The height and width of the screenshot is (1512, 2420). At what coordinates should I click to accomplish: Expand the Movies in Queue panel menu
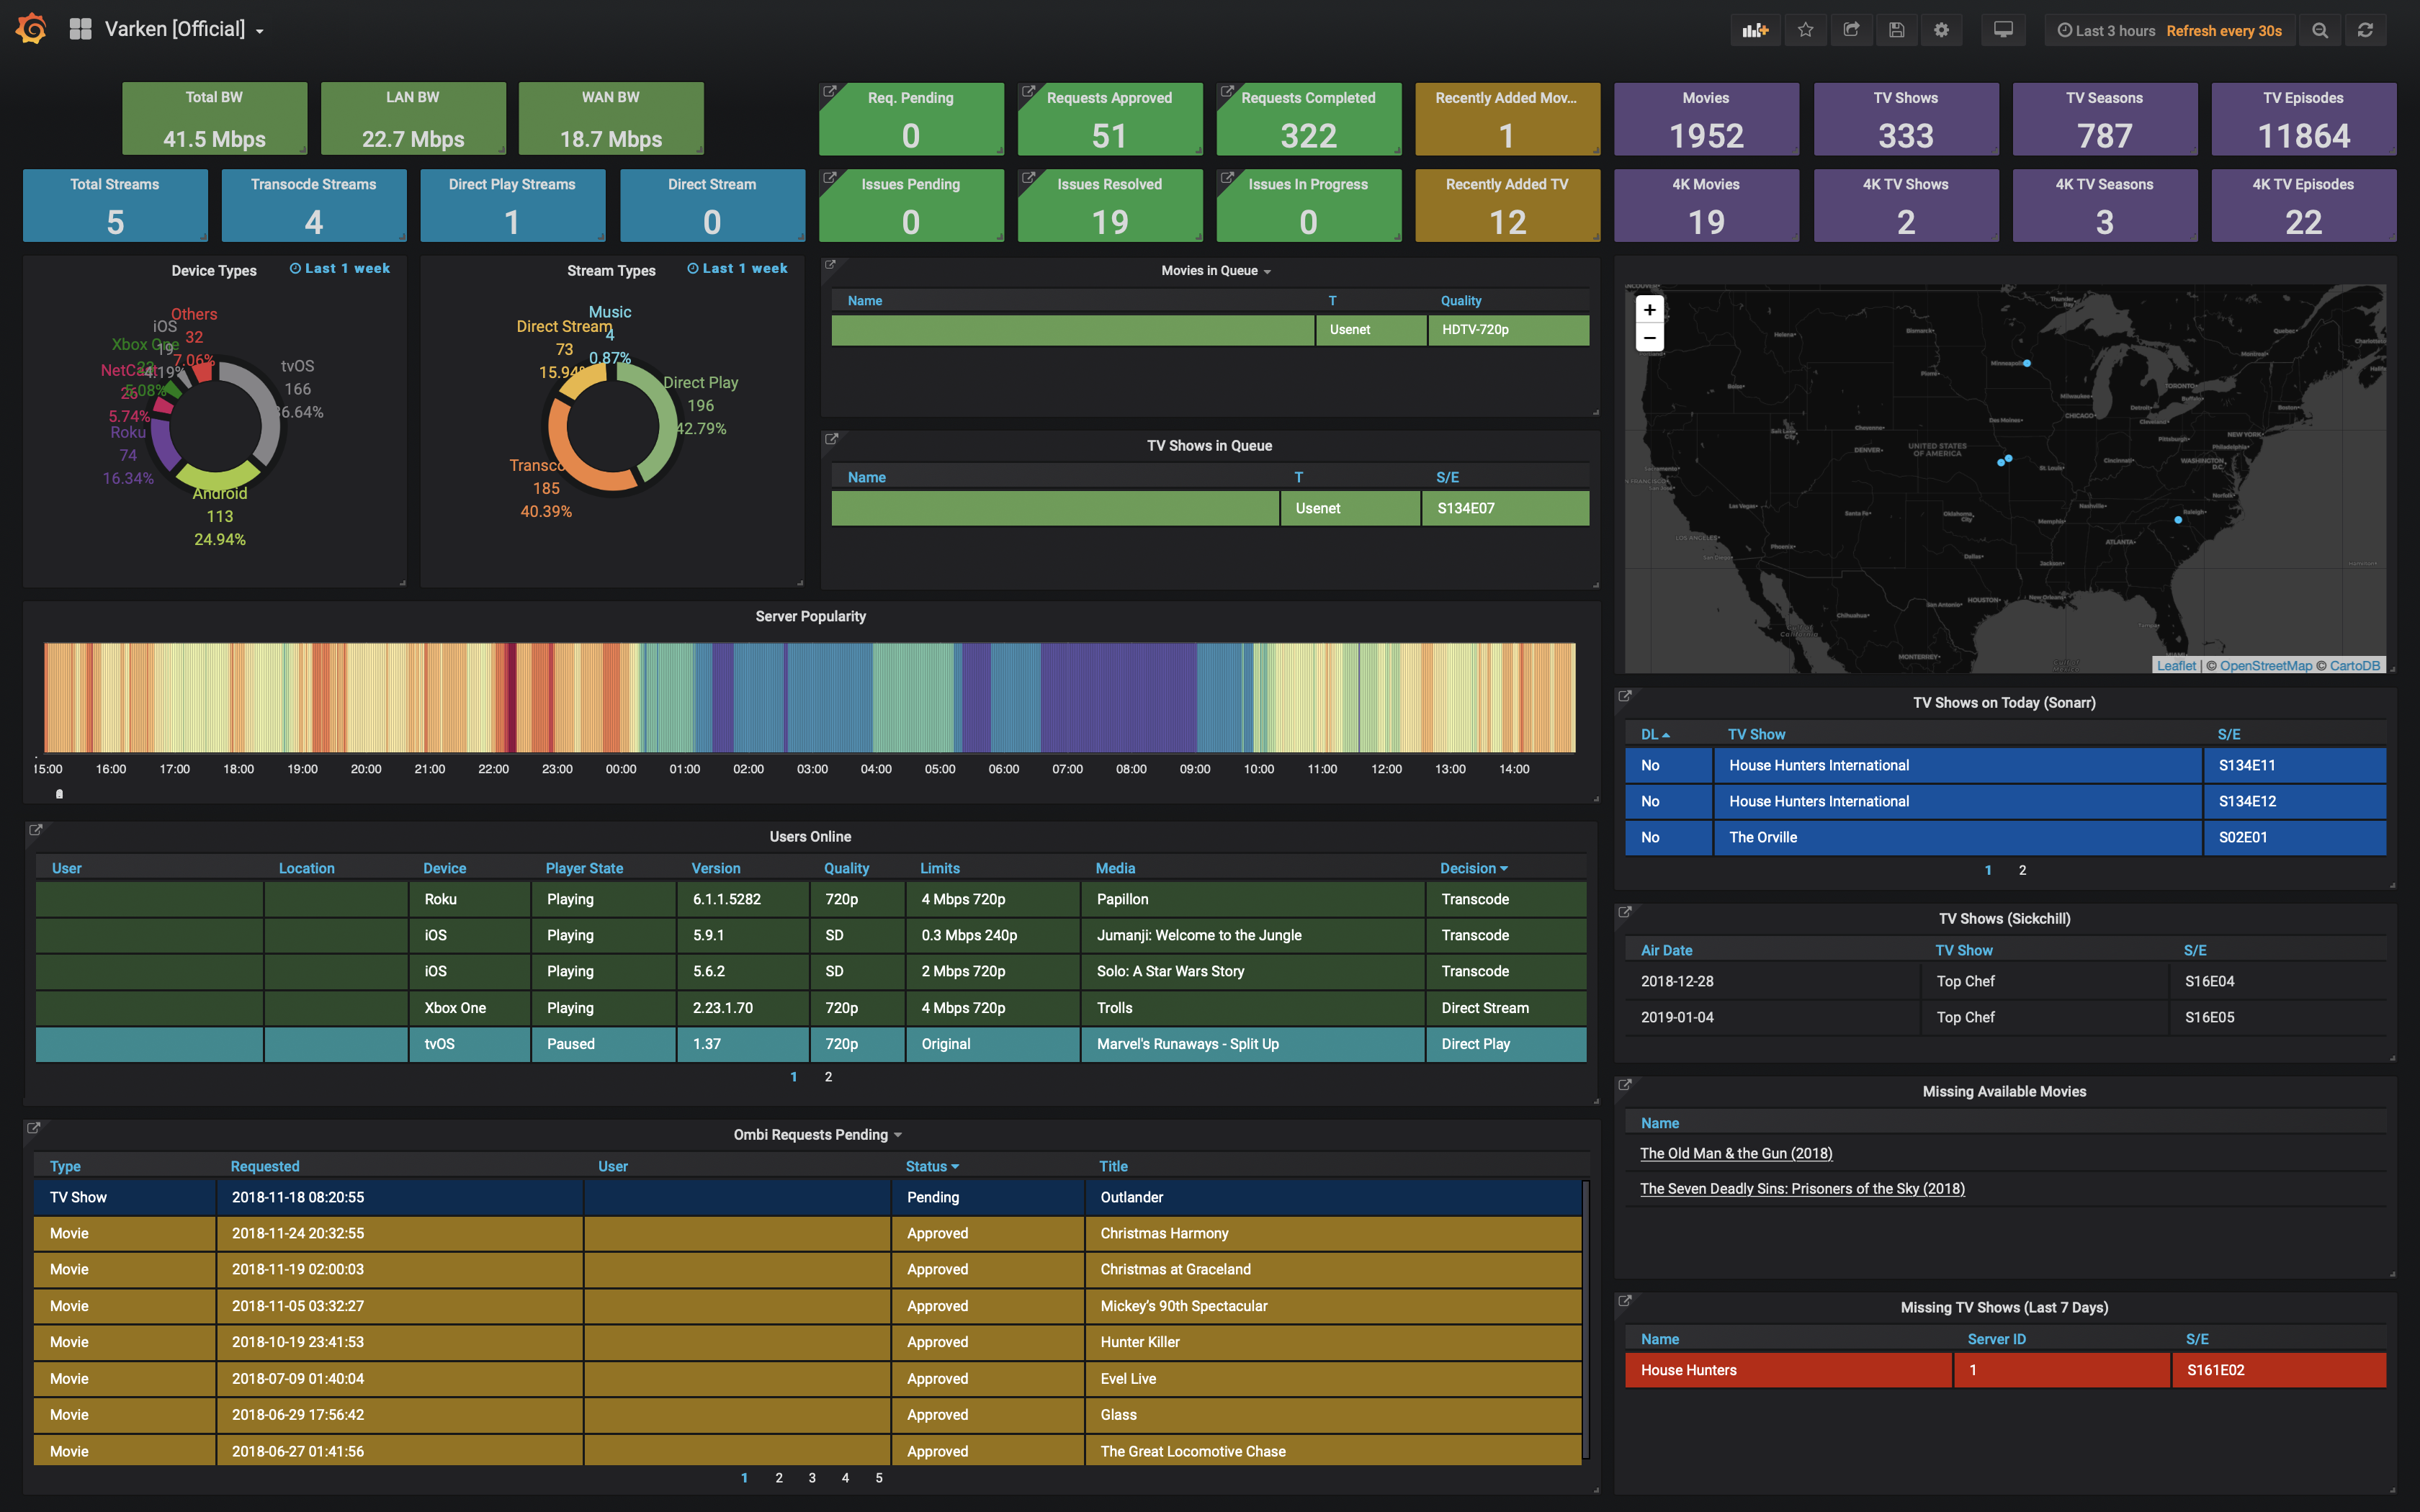(1216, 271)
